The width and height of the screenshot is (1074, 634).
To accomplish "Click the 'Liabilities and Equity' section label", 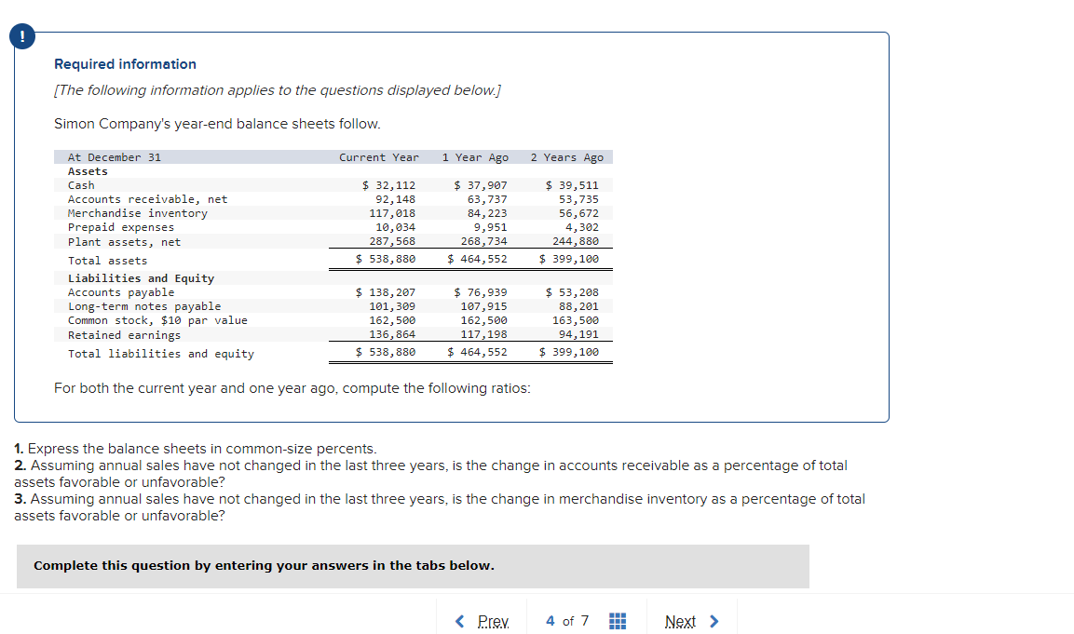I will click(x=141, y=278).
